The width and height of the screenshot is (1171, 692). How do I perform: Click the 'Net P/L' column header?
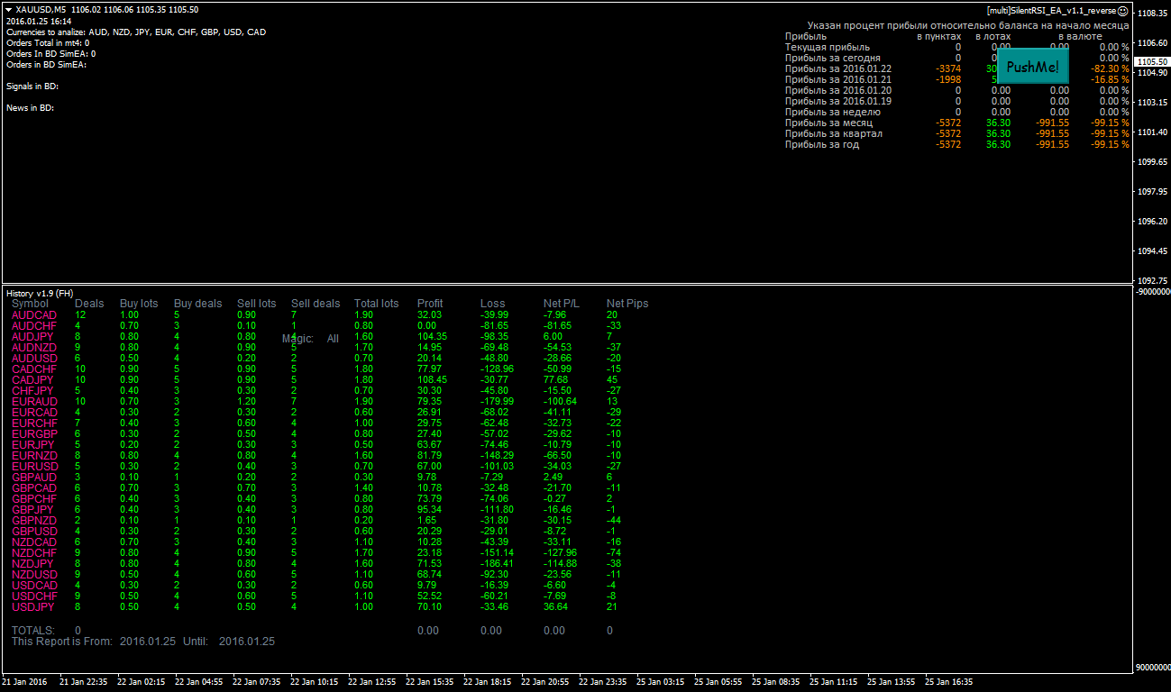[563, 304]
